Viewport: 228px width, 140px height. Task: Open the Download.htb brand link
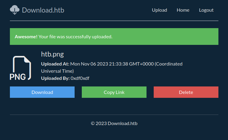click(x=43, y=10)
